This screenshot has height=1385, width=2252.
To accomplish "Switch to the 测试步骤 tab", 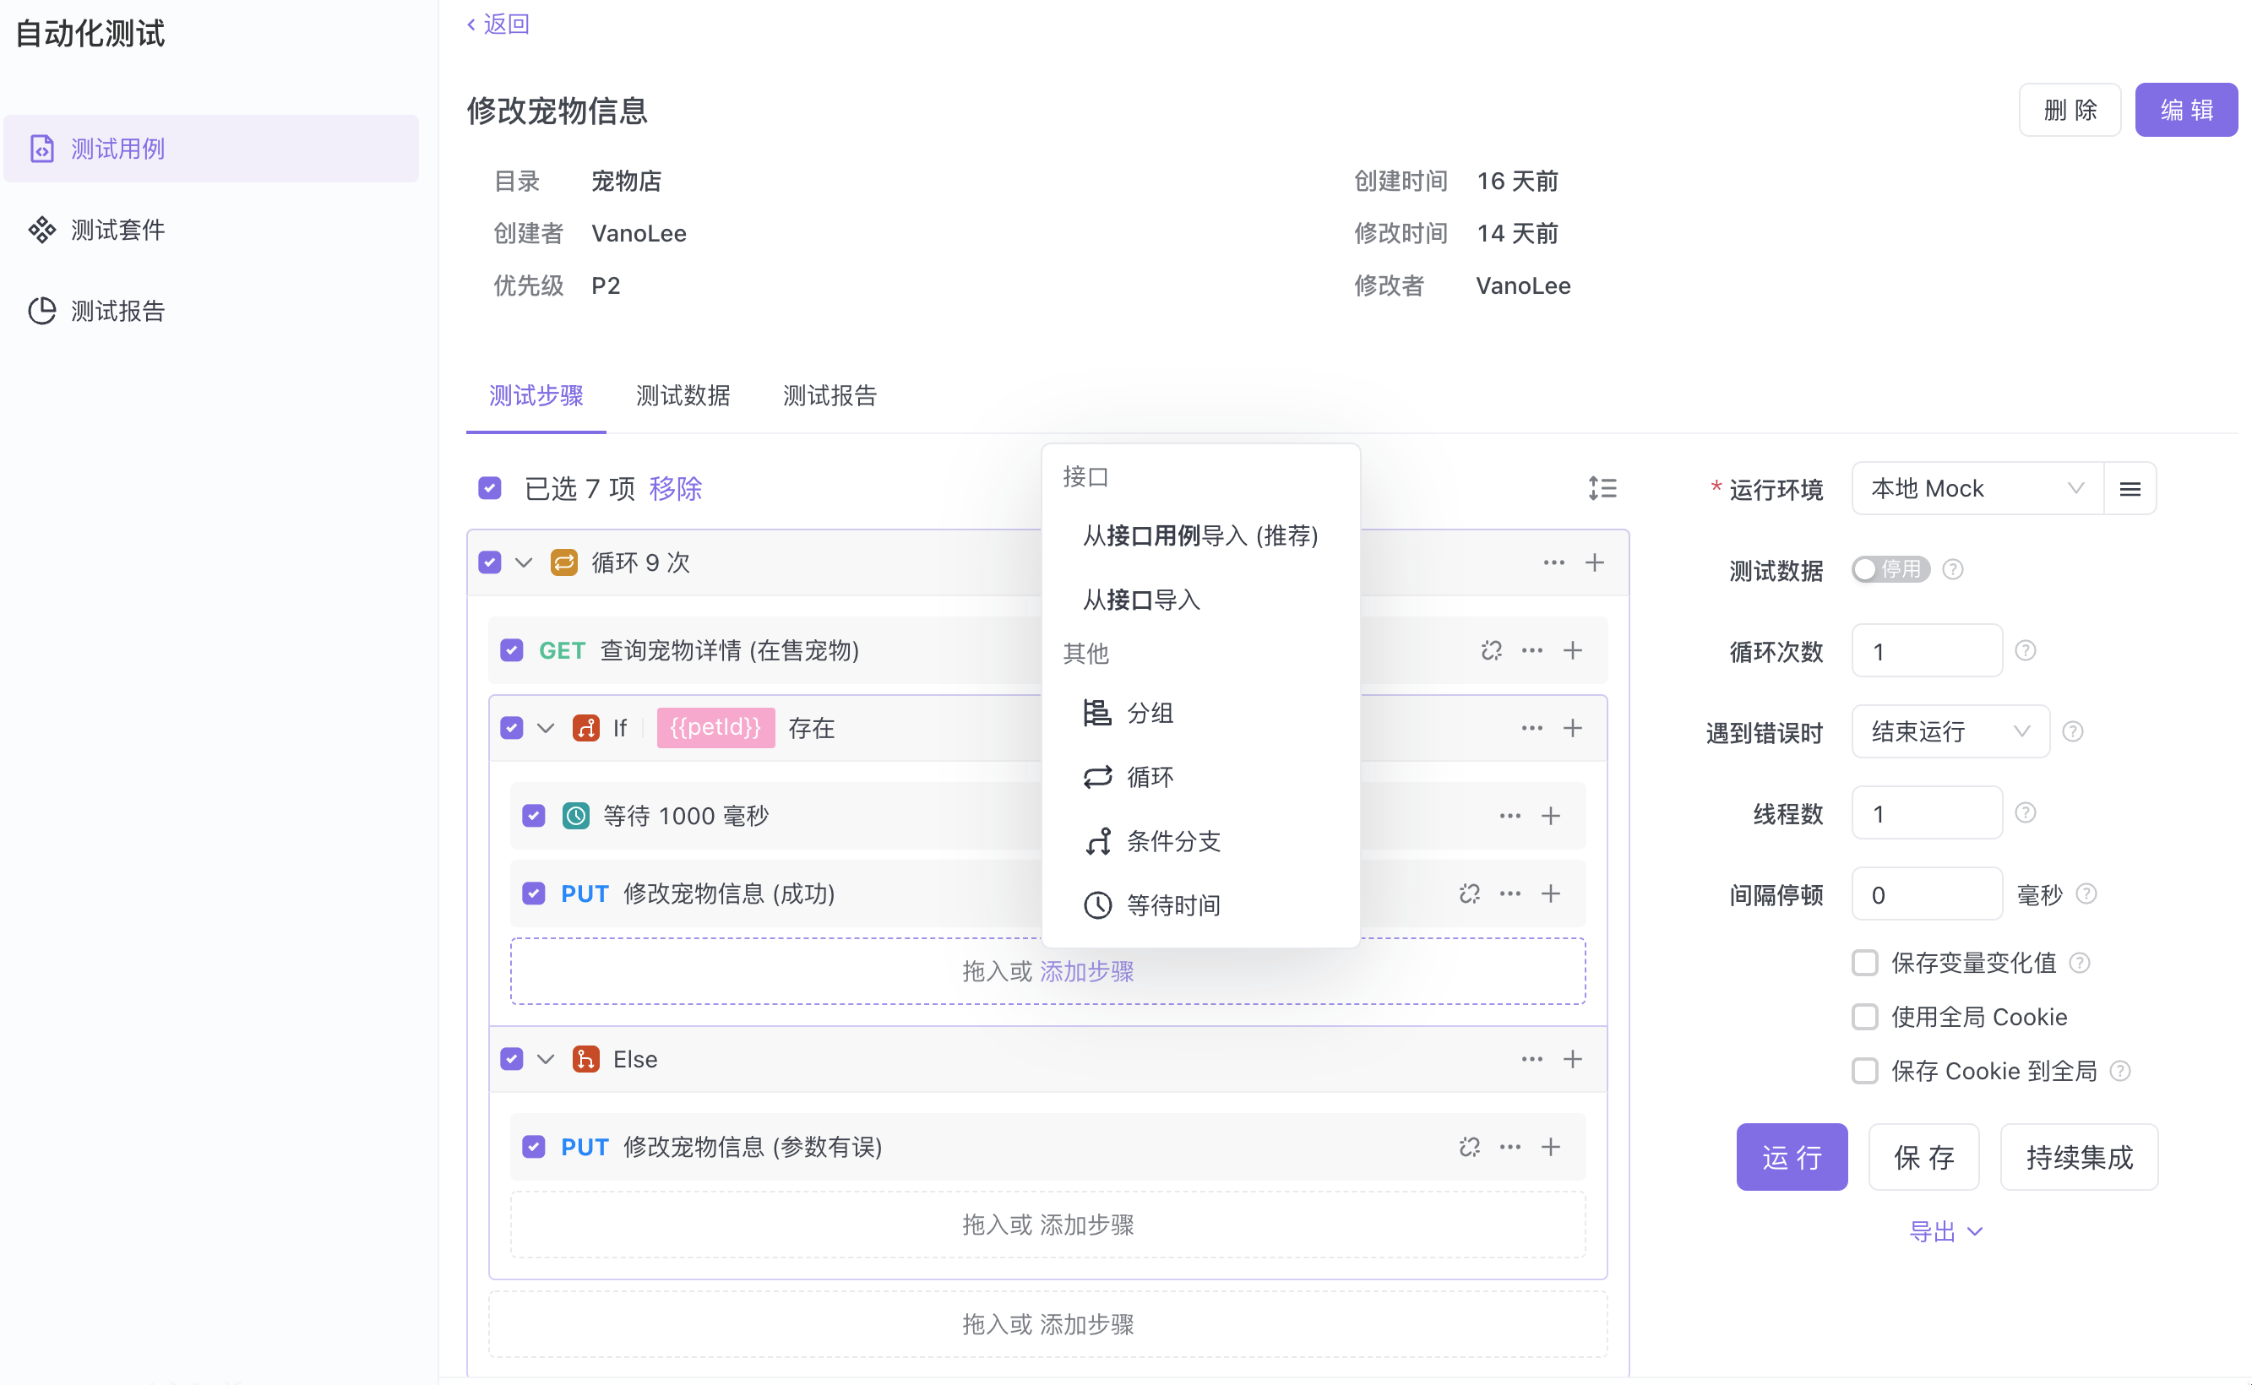I will point(536,396).
